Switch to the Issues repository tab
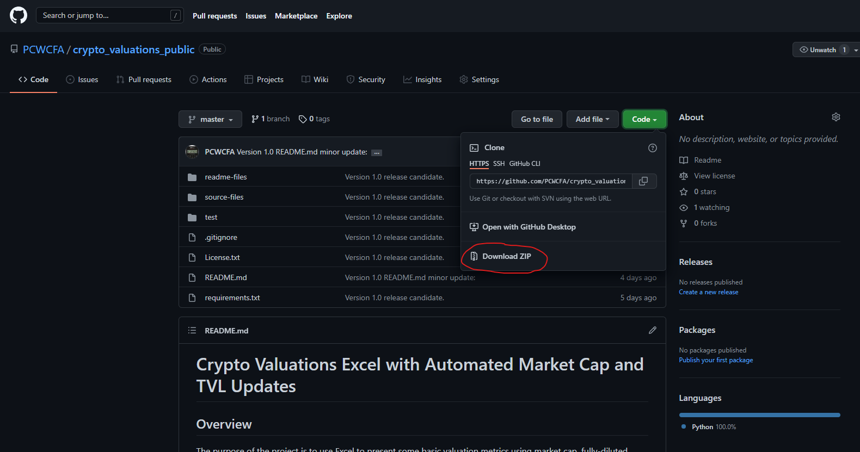860x452 pixels. pos(82,79)
